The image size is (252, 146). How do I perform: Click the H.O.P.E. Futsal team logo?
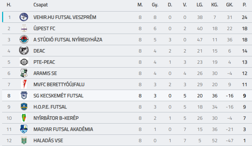[x=24, y=107]
